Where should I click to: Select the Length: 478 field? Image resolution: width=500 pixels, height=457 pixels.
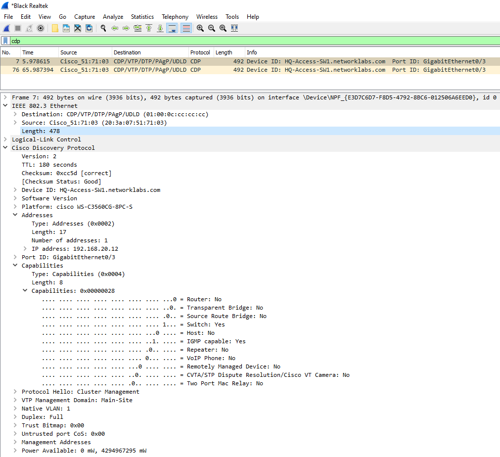[x=260, y=131]
